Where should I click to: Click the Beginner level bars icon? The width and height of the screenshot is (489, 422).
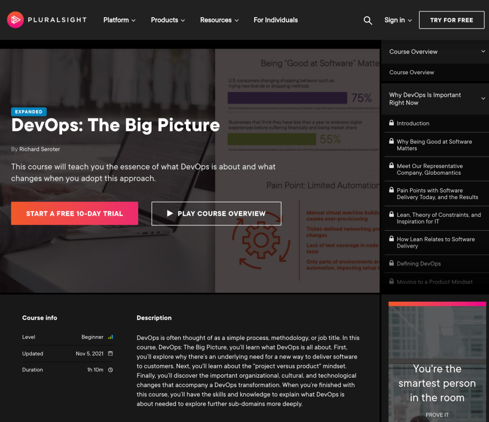coord(111,337)
